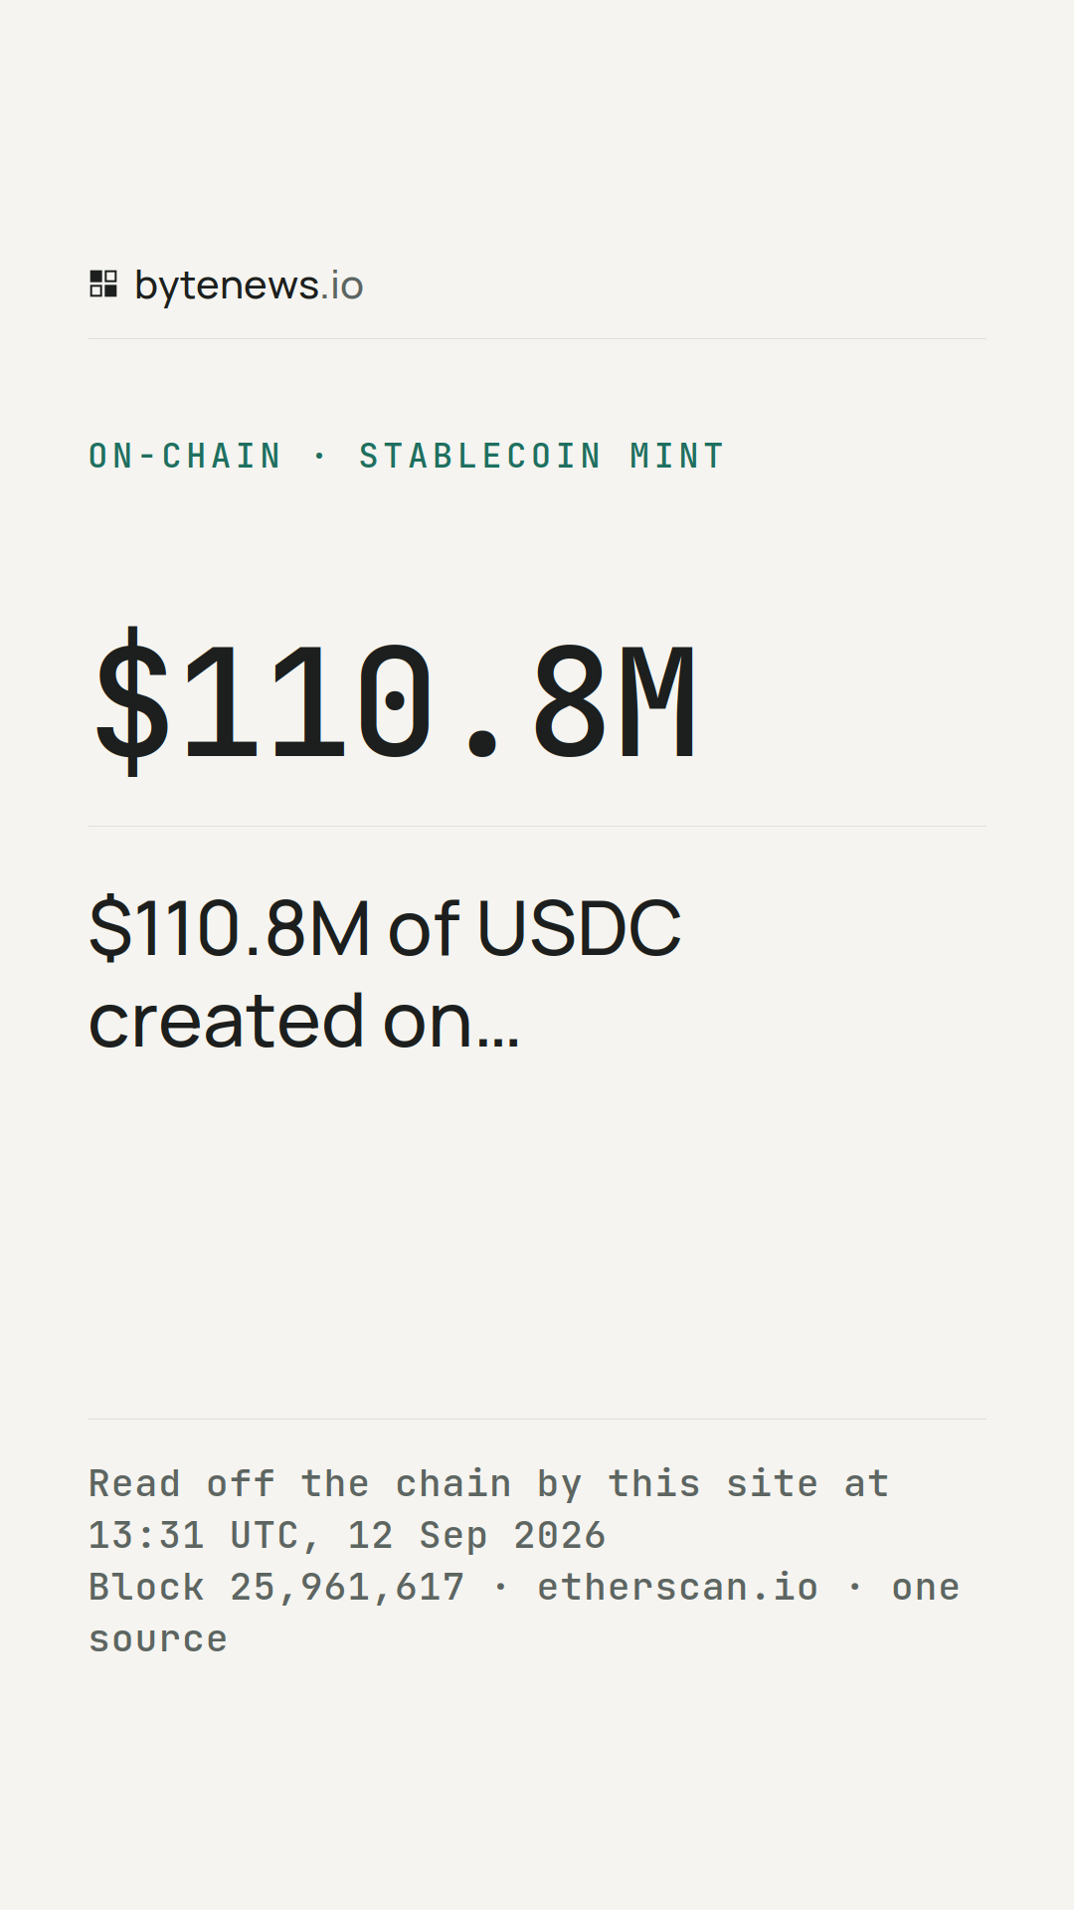1074x1910 pixels.
Task: Open the headline "$110.8M of USDC created on…"
Action: click(385, 974)
